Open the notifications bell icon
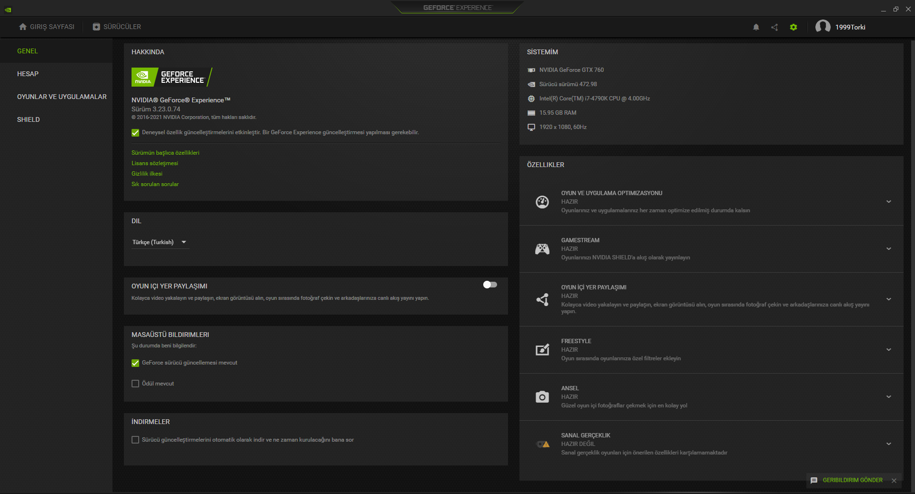 tap(756, 27)
